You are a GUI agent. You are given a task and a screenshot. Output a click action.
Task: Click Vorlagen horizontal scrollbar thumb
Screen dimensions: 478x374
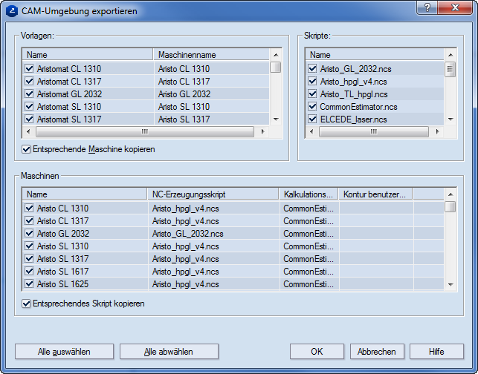145,131
